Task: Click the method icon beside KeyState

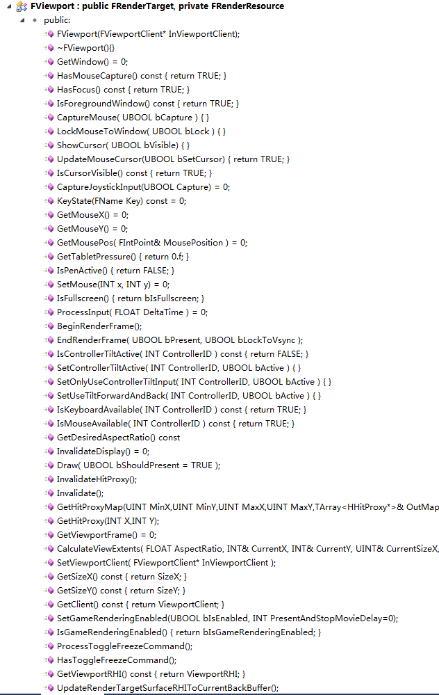Action: tap(49, 201)
